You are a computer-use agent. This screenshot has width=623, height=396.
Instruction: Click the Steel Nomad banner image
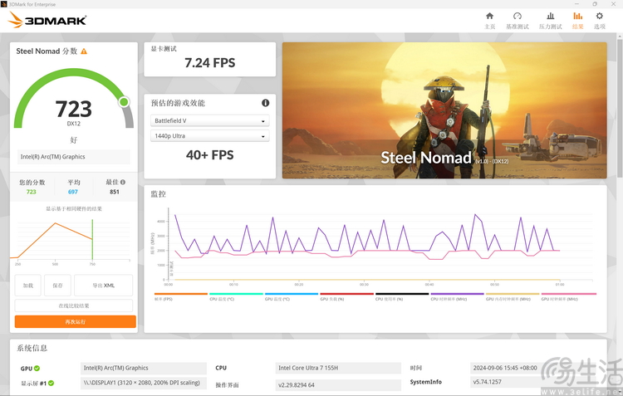coord(444,110)
